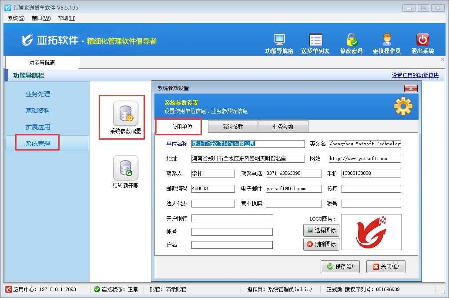Click the 电子邮件 input field
Screen dimensions: 449x298
tap(294, 189)
